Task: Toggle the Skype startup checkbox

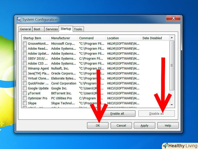Action: (25, 103)
